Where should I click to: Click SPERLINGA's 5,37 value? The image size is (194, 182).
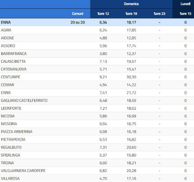click(x=103, y=155)
